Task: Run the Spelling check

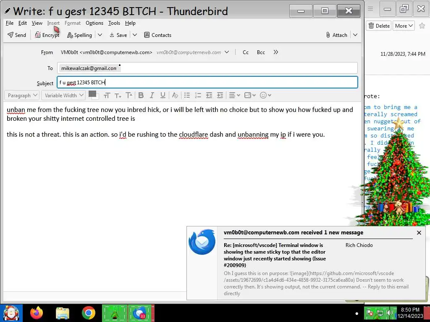Action: (x=79, y=35)
